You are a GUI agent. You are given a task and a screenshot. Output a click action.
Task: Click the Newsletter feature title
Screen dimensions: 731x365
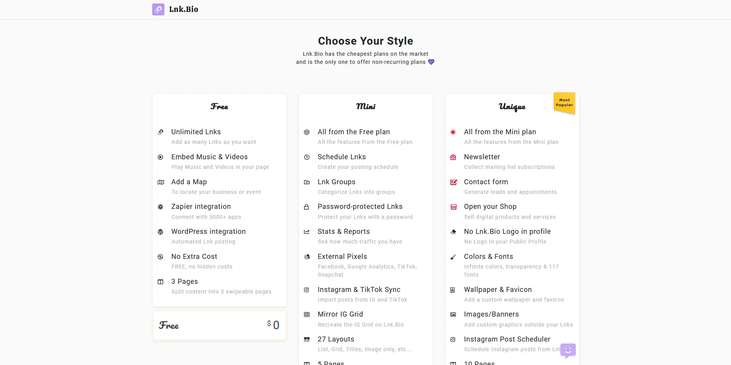coord(482,157)
